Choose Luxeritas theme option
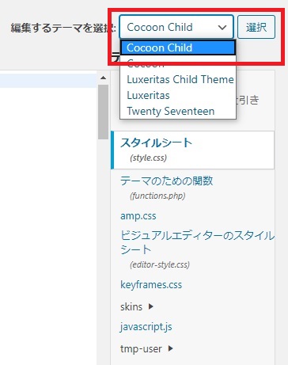 pos(178,95)
